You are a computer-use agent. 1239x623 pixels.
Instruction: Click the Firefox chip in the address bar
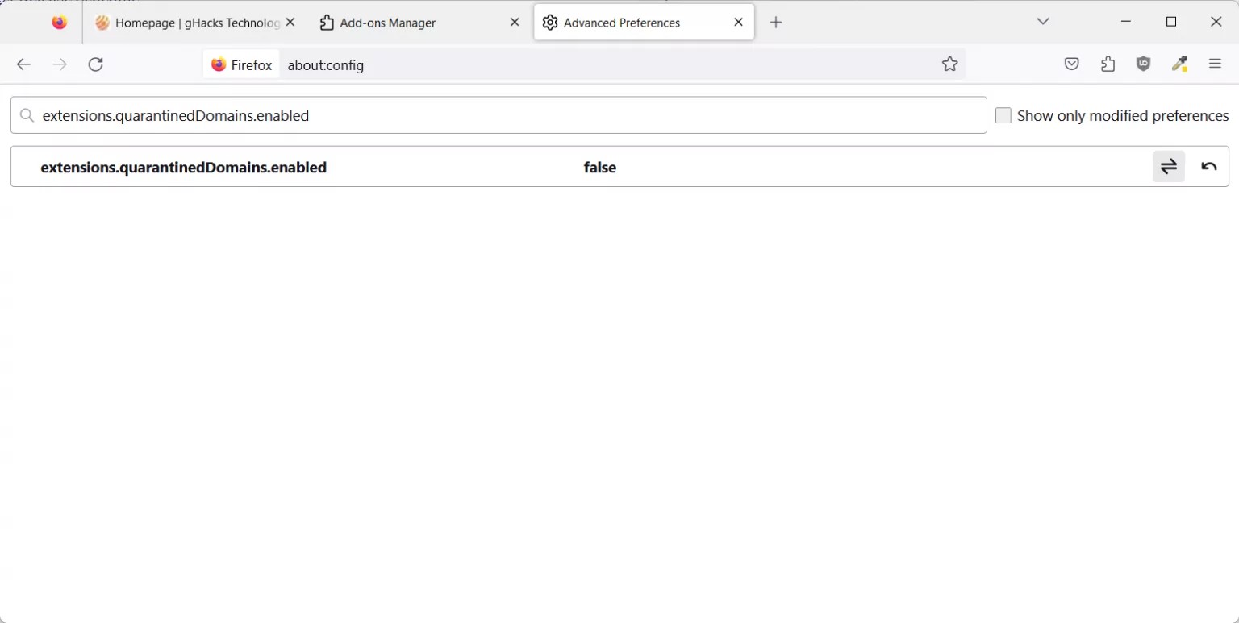240,64
